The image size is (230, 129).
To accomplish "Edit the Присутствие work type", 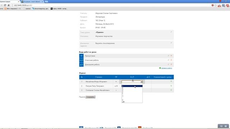I will click(169, 56).
